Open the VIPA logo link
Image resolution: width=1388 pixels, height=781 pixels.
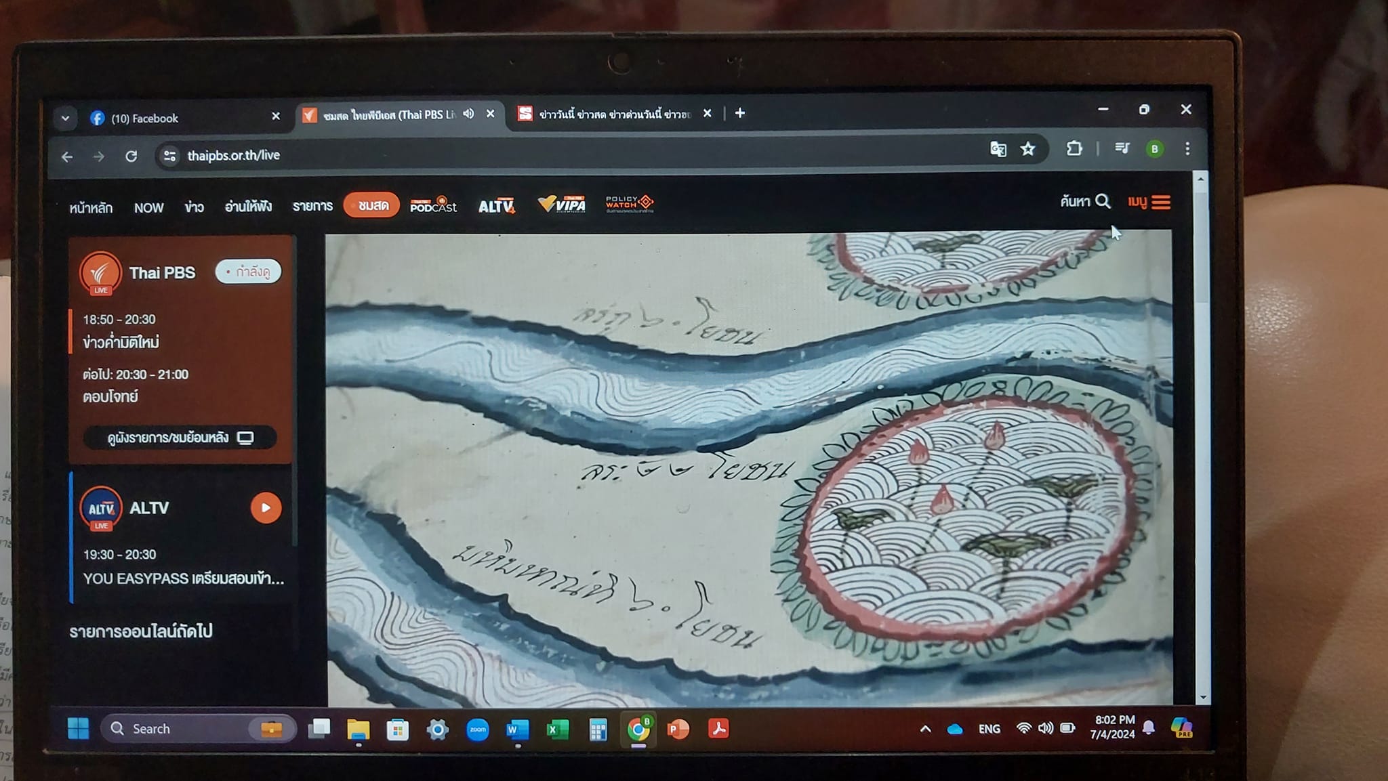(x=561, y=204)
